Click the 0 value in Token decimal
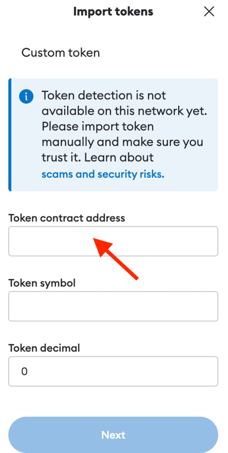This screenshot has width=228, height=453. [24, 371]
